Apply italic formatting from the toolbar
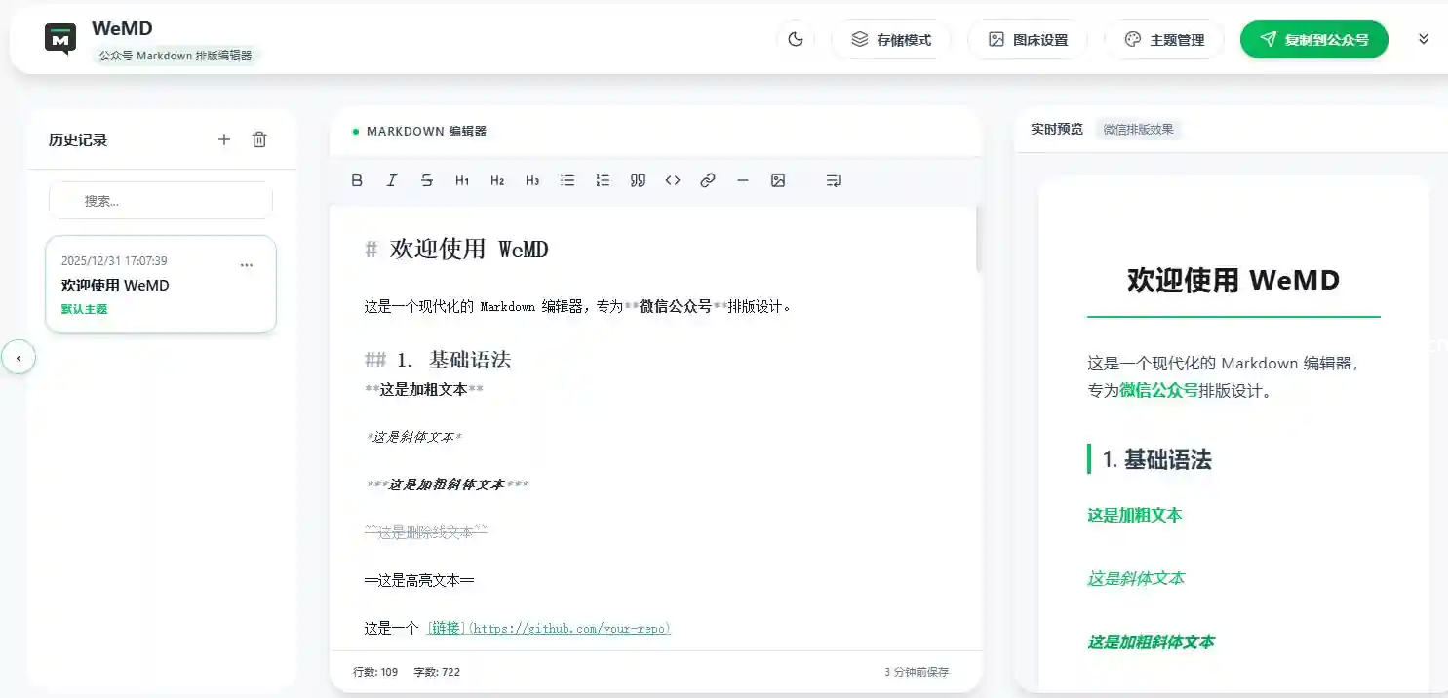Image resolution: width=1448 pixels, height=698 pixels. point(392,180)
